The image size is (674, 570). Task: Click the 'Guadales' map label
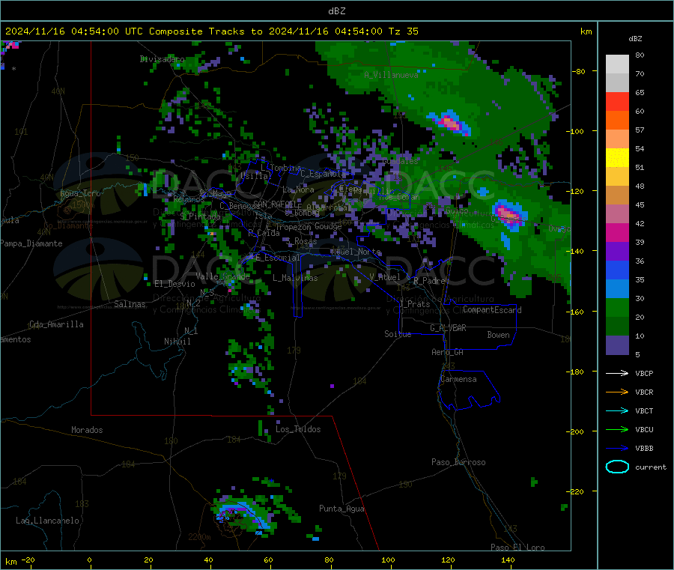(x=400, y=161)
